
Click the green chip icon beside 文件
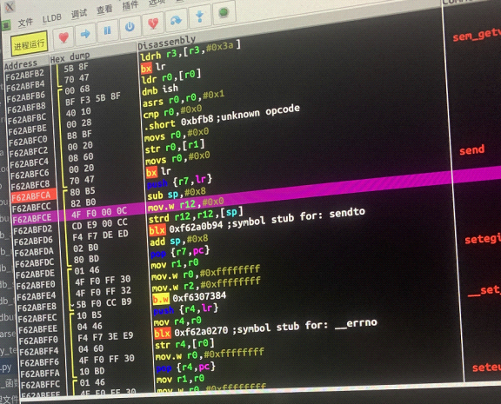click(6, 25)
